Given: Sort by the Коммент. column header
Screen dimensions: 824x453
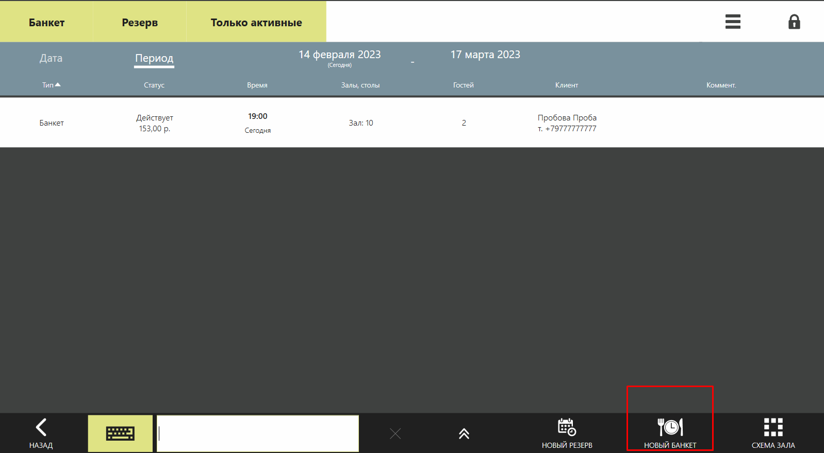Looking at the screenshot, I should (x=721, y=85).
